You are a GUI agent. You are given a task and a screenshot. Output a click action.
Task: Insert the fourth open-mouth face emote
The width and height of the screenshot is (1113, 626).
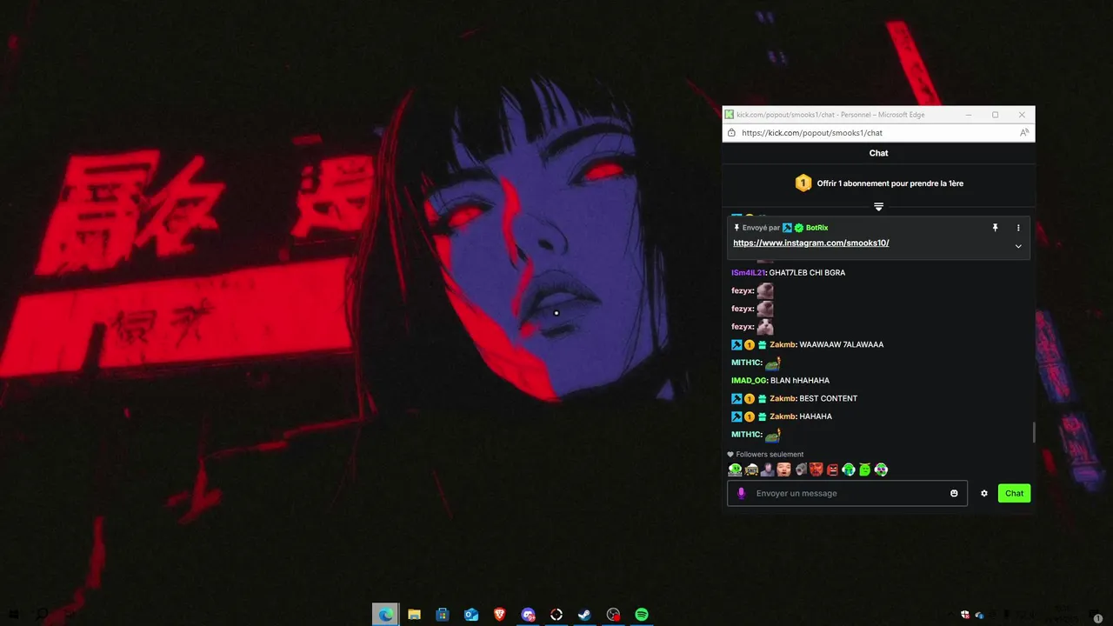pos(783,469)
